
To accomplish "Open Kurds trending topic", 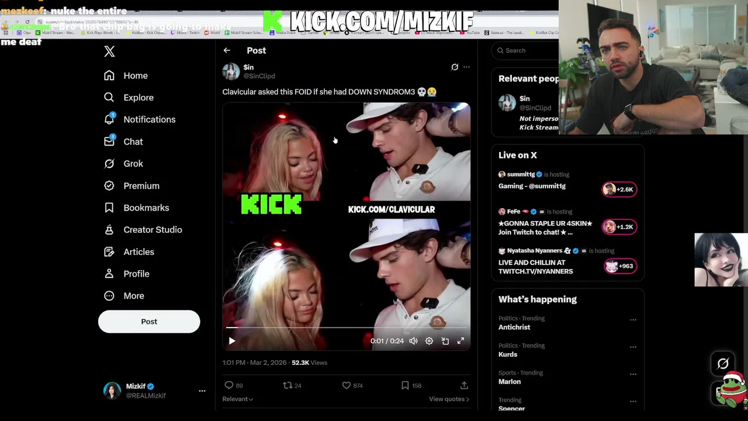I will (x=508, y=354).
